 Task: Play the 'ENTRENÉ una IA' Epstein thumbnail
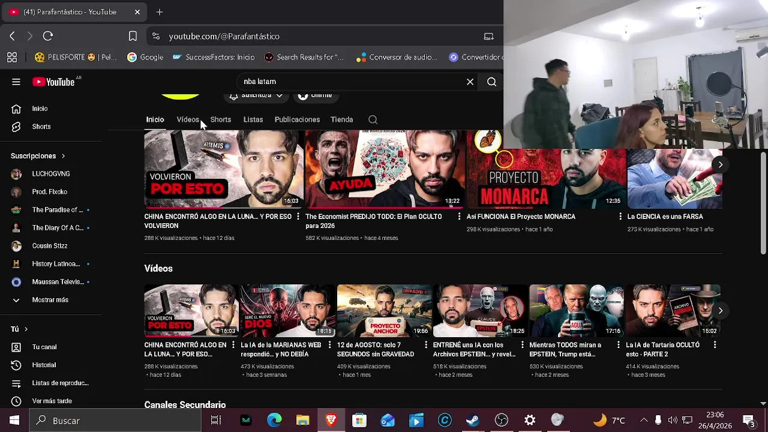480,311
